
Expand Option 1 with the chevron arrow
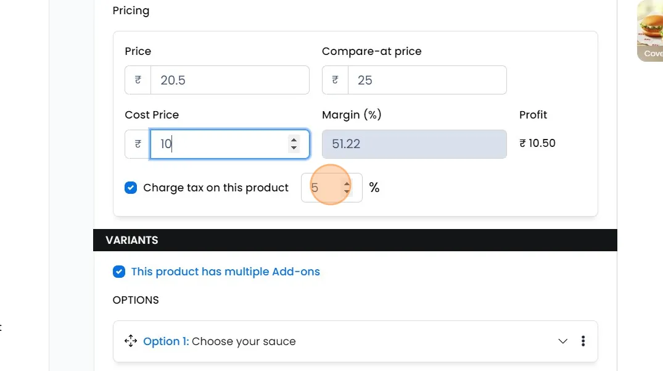point(562,341)
